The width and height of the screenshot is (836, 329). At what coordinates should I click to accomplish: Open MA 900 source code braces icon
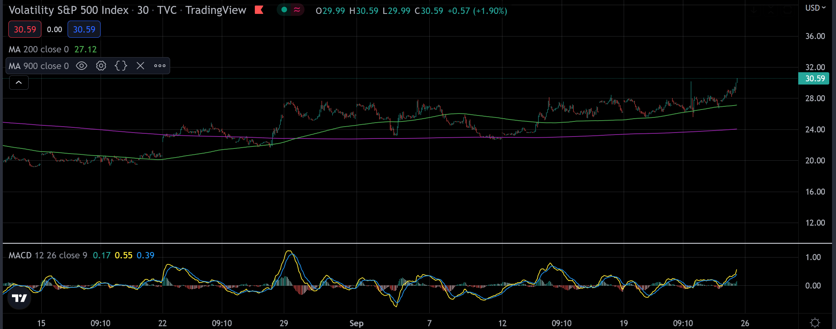[121, 66]
